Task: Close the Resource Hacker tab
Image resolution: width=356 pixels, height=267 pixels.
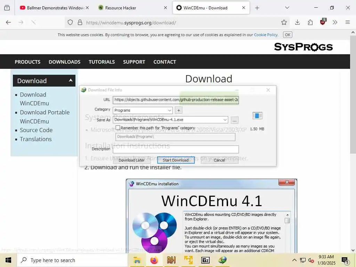Action: pyautogui.click(x=165, y=8)
